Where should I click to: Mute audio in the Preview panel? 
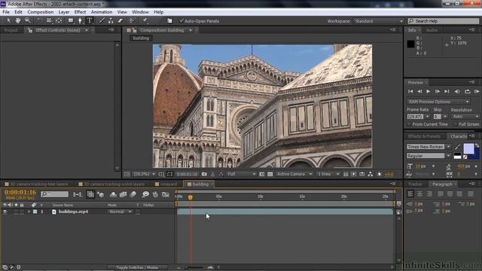457,92
